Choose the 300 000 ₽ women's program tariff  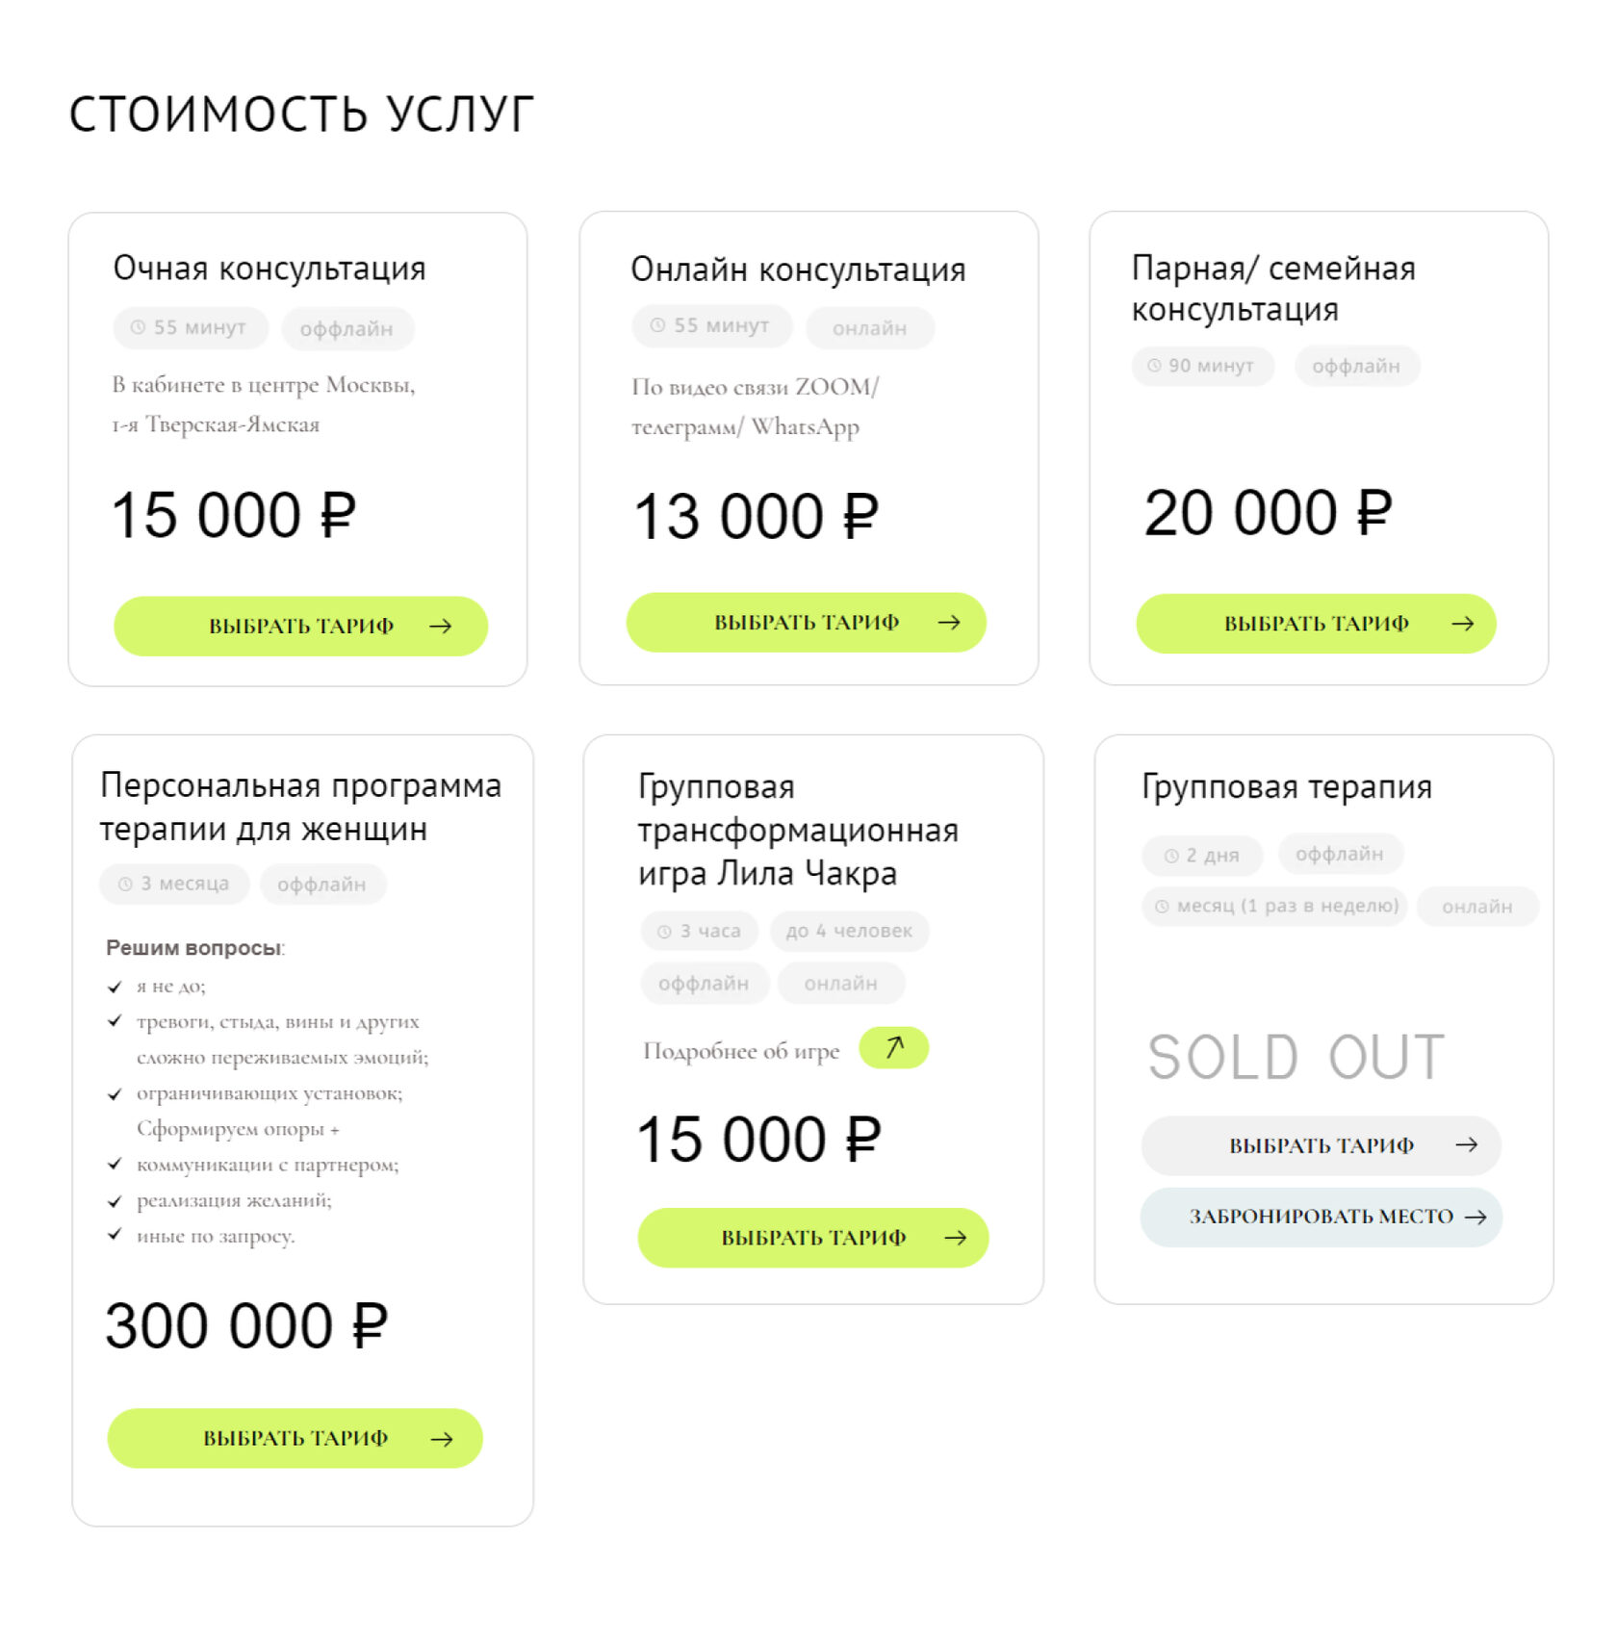295,1438
